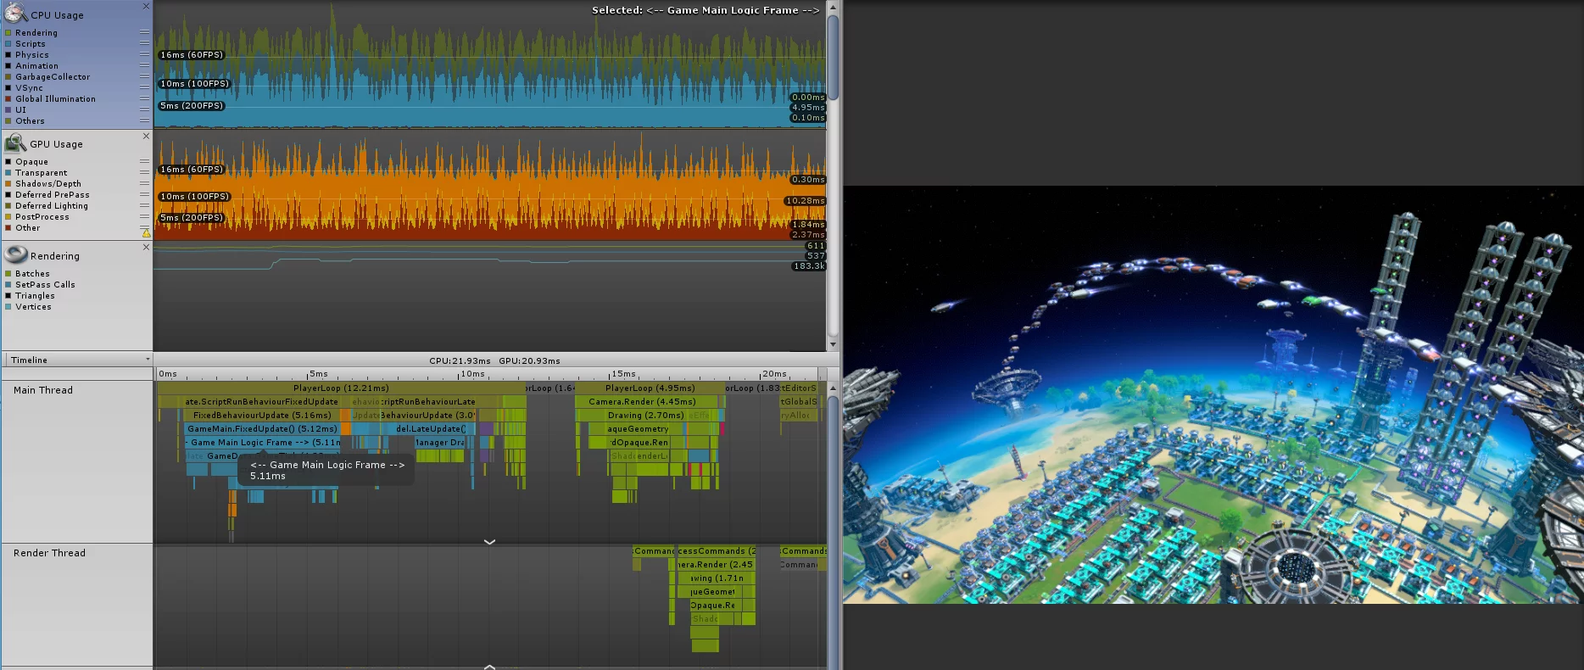Toggle the UI category color box
This screenshot has height=670, width=1584.
coord(8,110)
